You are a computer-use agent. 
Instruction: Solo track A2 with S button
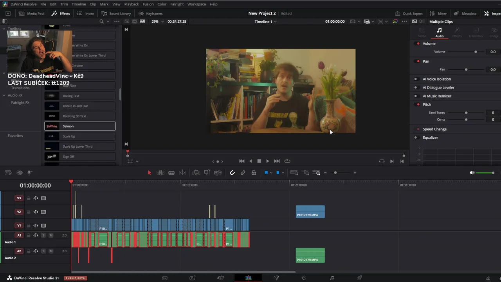click(43, 251)
